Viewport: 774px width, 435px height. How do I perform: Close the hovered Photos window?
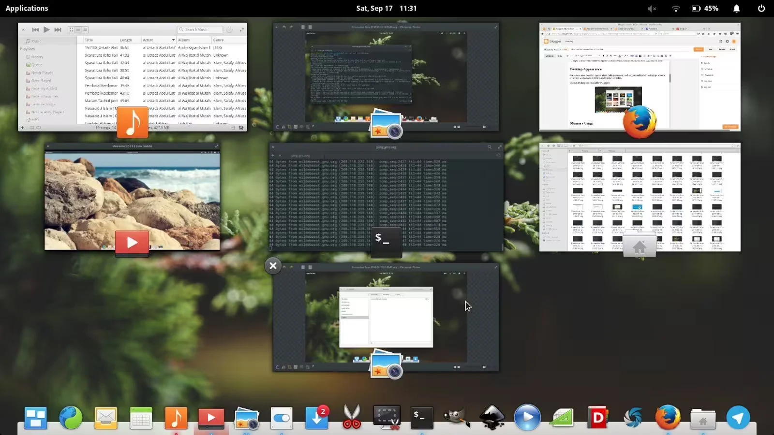pyautogui.click(x=273, y=266)
